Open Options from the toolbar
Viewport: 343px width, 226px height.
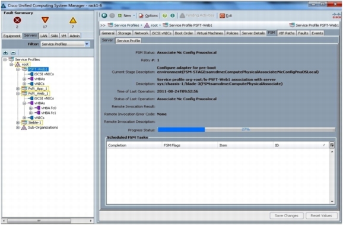click(148, 16)
